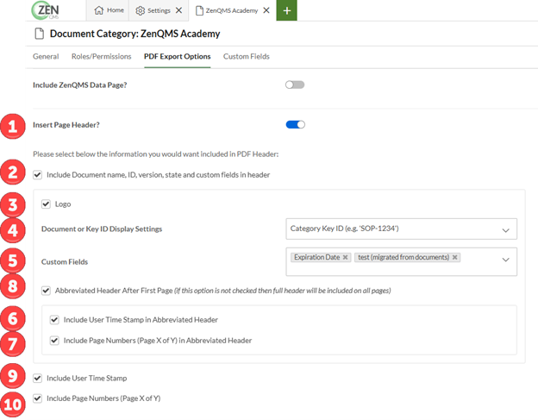Close the Settings tab

coord(178,10)
